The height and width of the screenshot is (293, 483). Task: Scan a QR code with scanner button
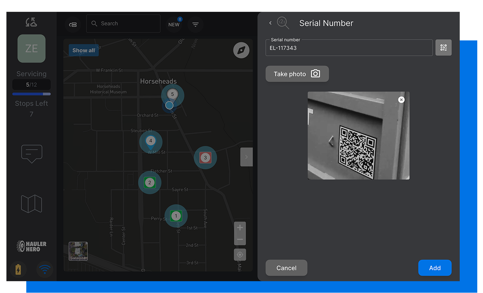click(x=444, y=47)
